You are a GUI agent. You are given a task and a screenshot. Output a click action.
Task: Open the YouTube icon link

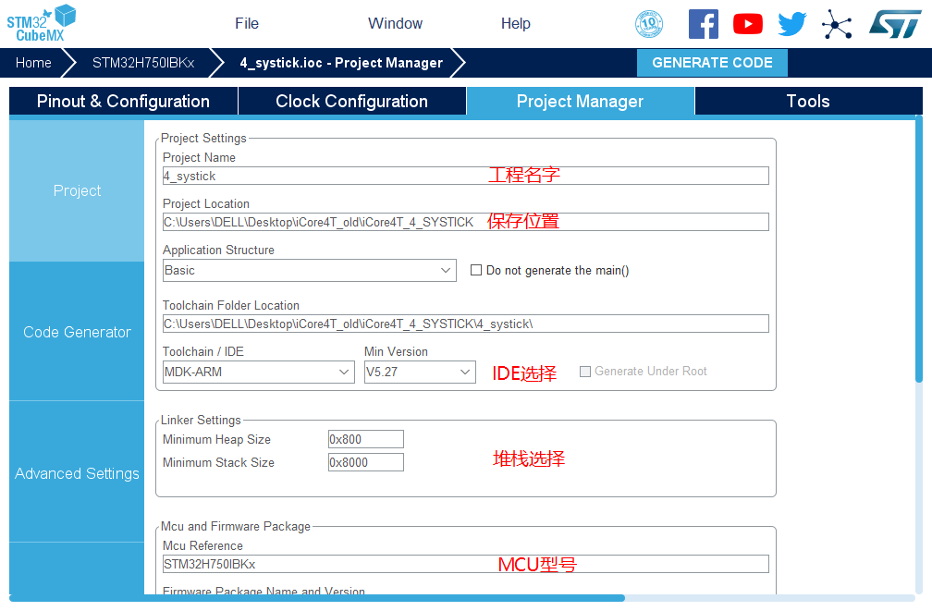pos(747,24)
